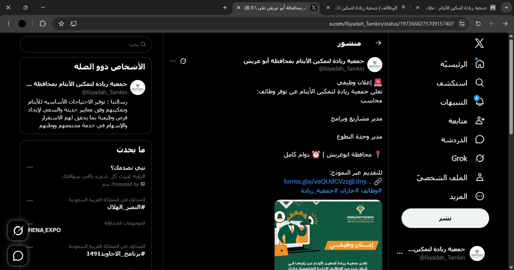
Task: Open floating Grok button at bottom
Action: point(18,230)
